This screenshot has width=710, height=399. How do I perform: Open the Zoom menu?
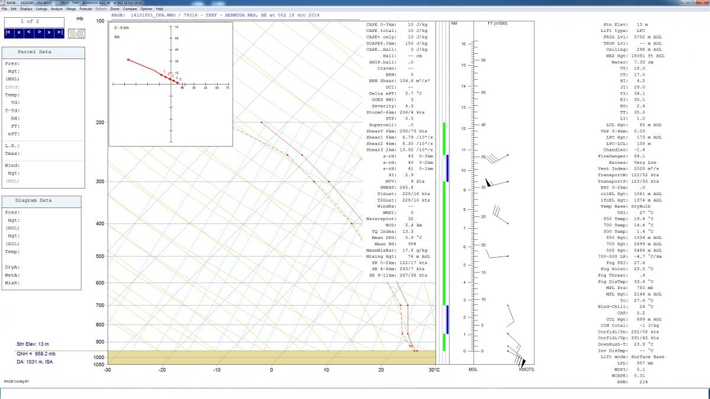click(114, 9)
